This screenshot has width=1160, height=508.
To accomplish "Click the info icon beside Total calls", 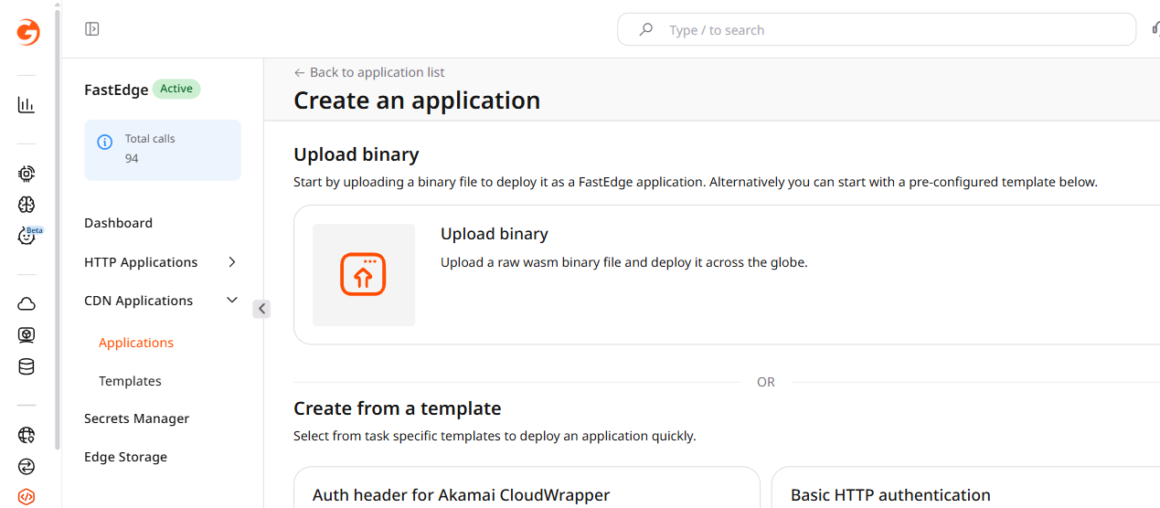I will pyautogui.click(x=105, y=142).
